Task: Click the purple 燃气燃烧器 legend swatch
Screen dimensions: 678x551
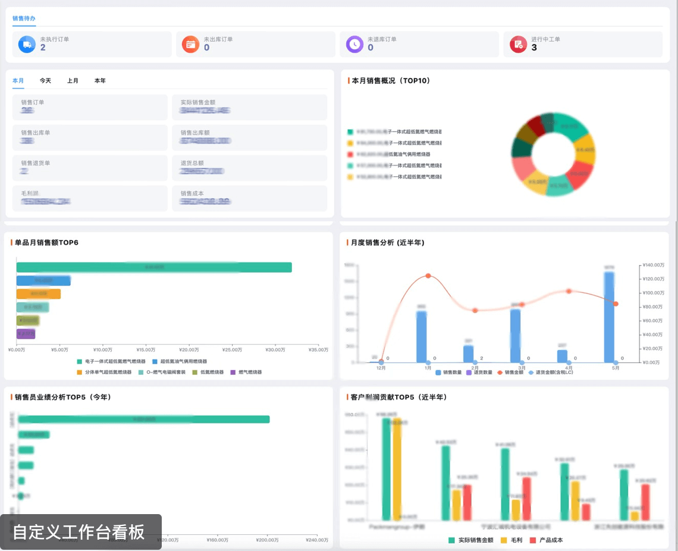Action: pos(233,372)
